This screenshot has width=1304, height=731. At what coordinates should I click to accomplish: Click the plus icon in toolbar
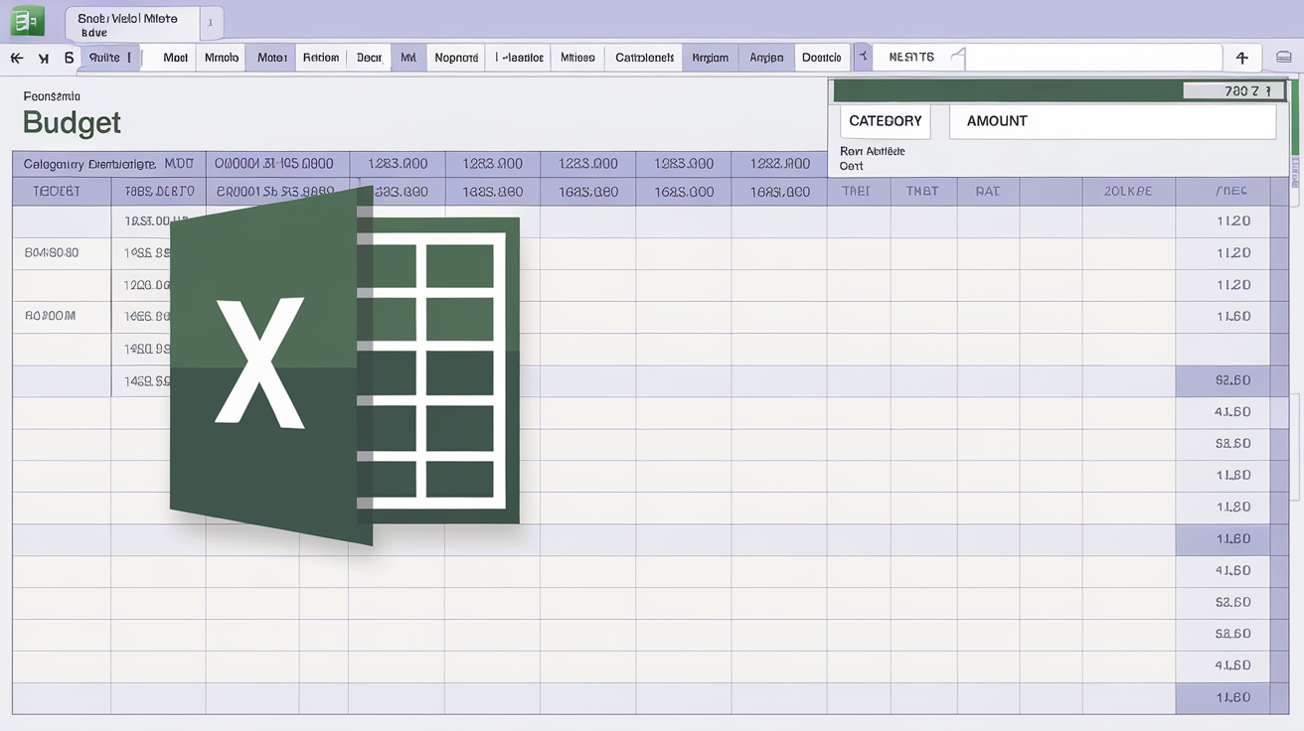[x=1241, y=58]
